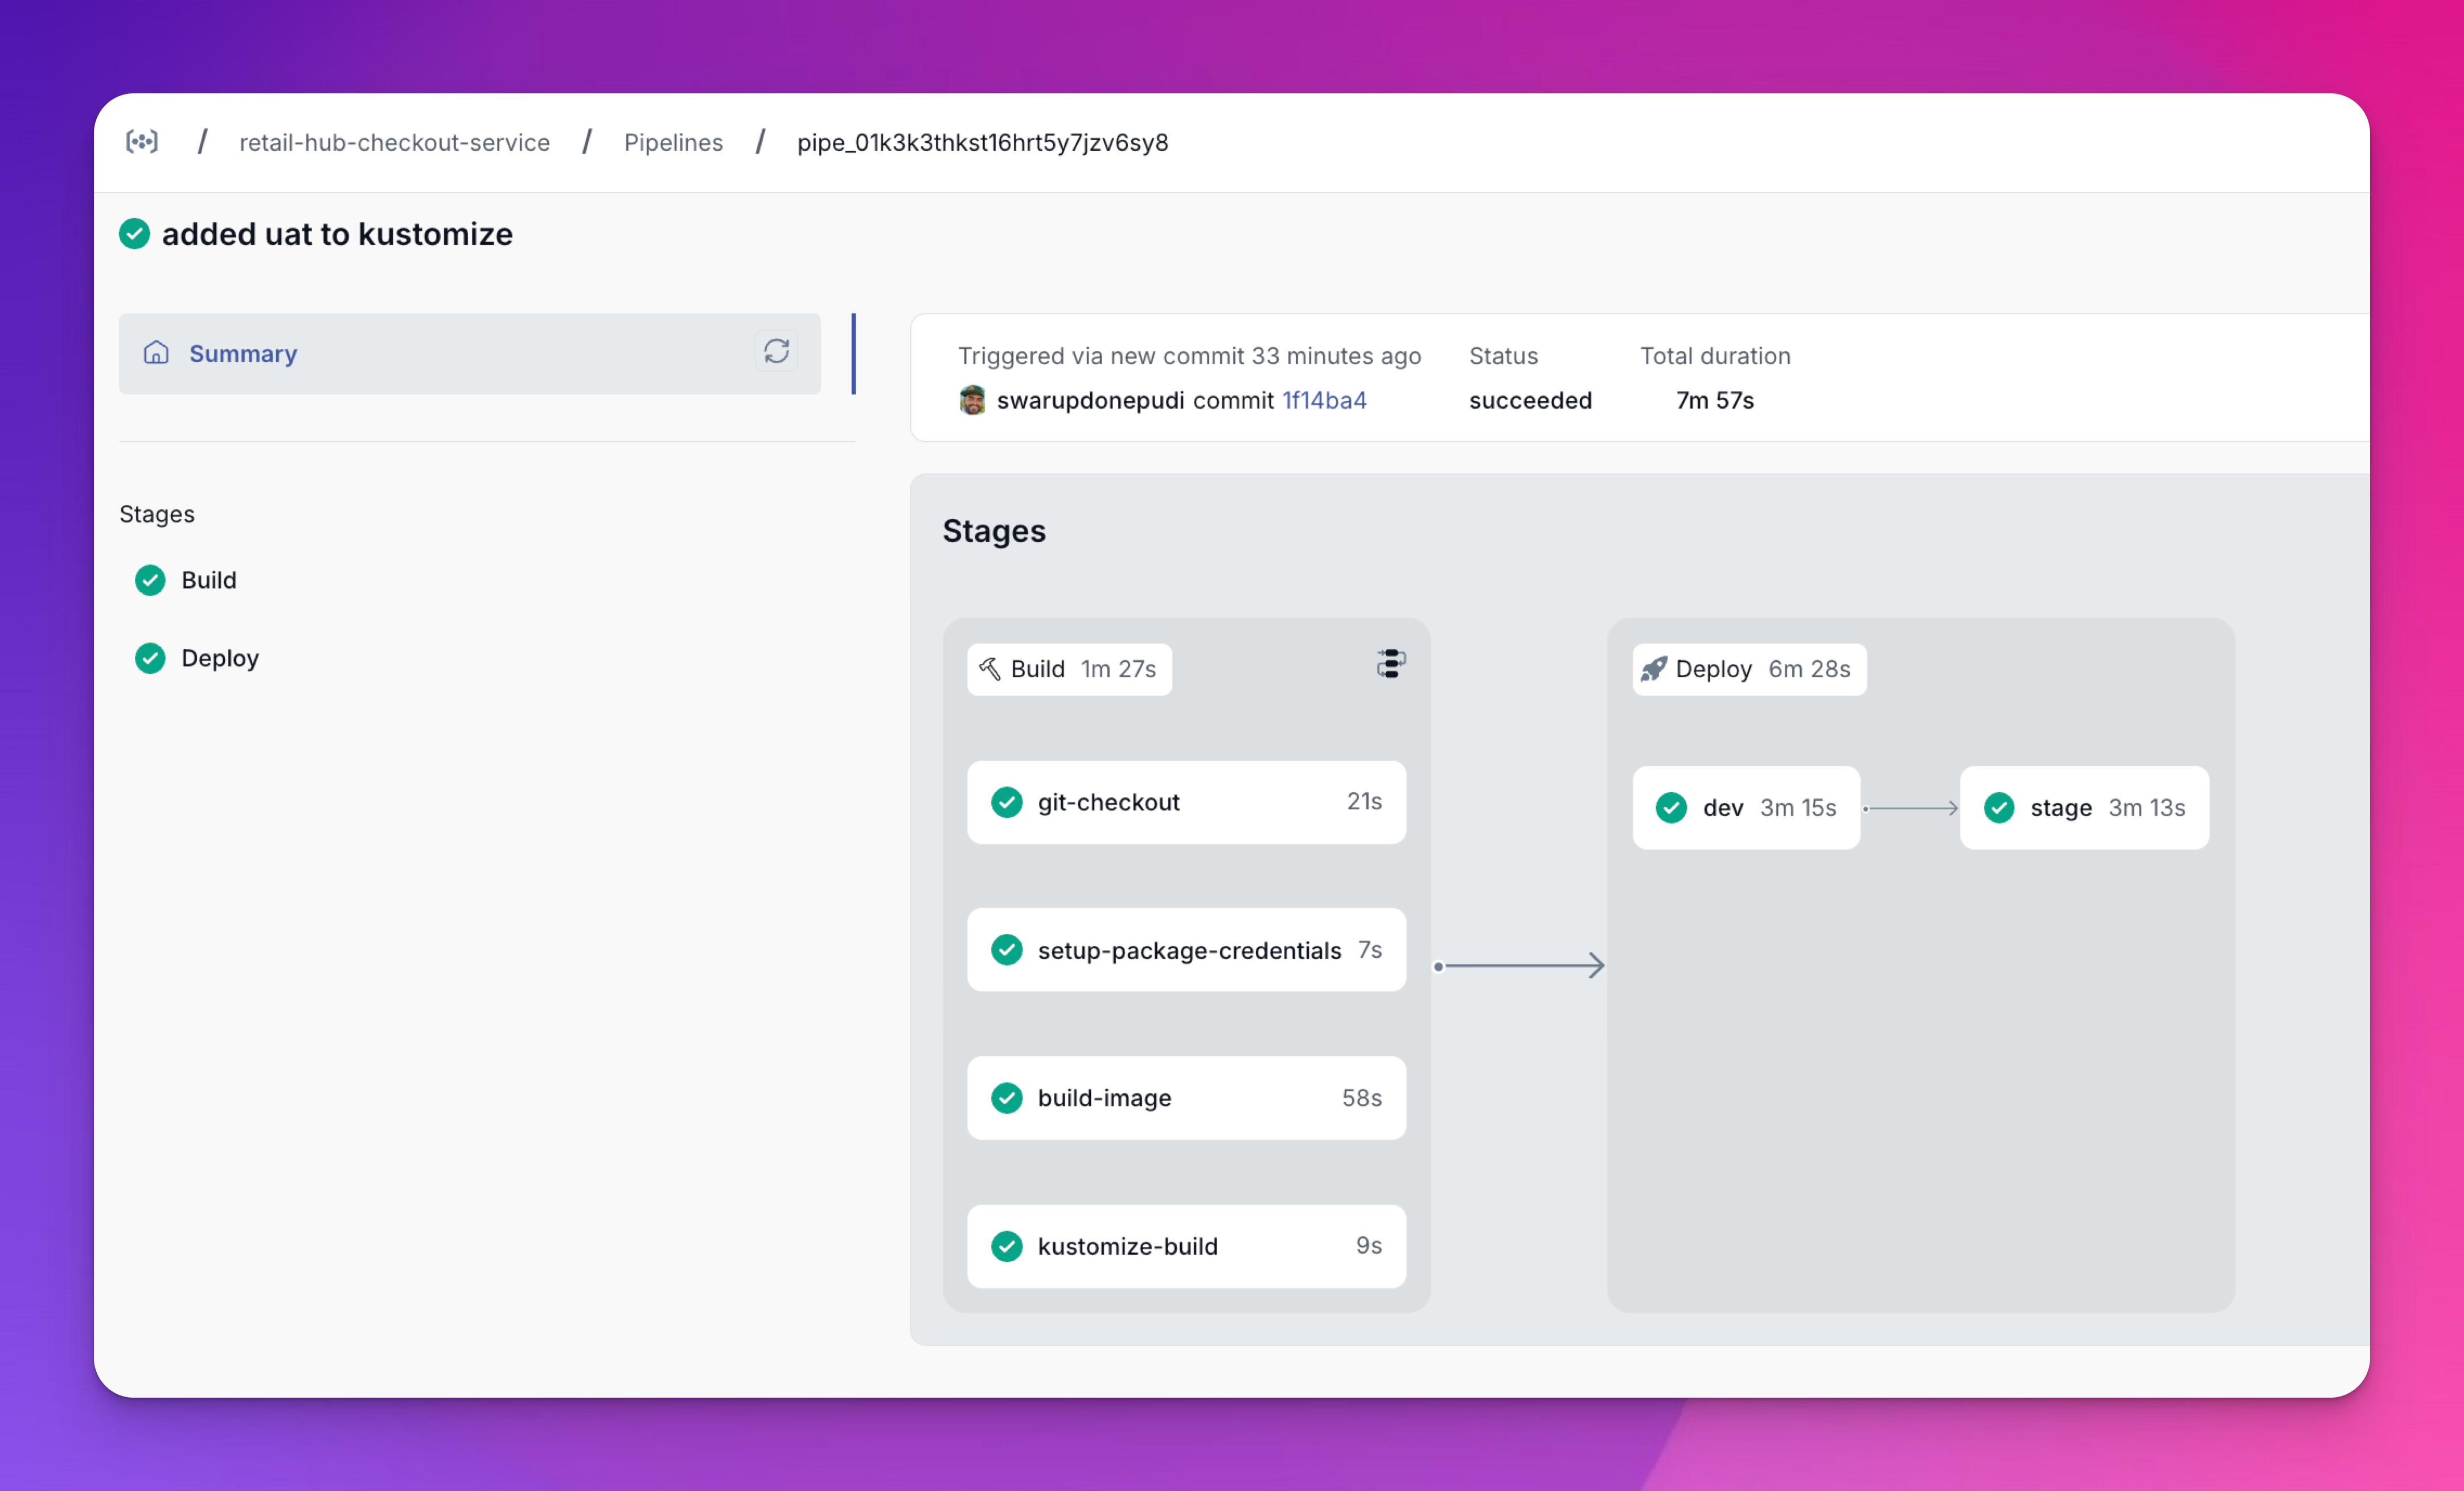This screenshot has width=2464, height=1491.
Task: Select Build stage in sidebar
Action: tap(208, 579)
